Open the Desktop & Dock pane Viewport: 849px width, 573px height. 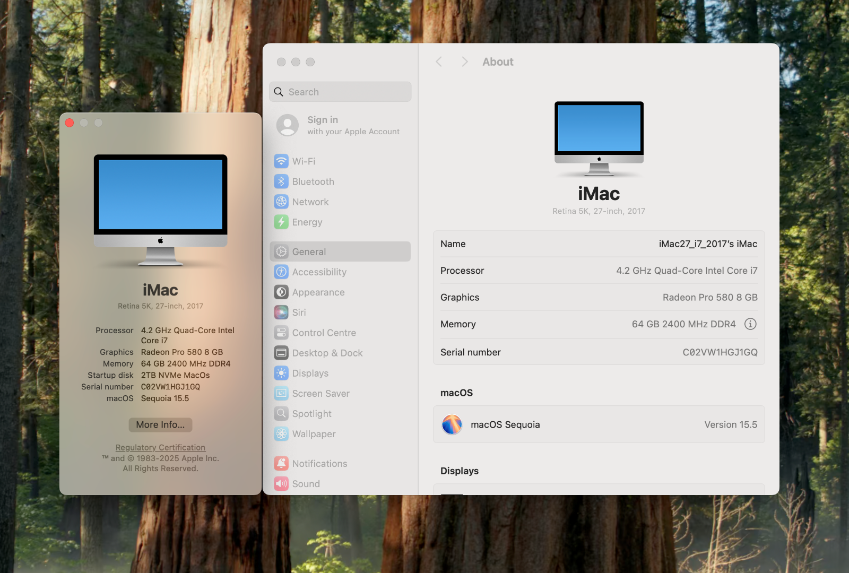pyautogui.click(x=340, y=353)
